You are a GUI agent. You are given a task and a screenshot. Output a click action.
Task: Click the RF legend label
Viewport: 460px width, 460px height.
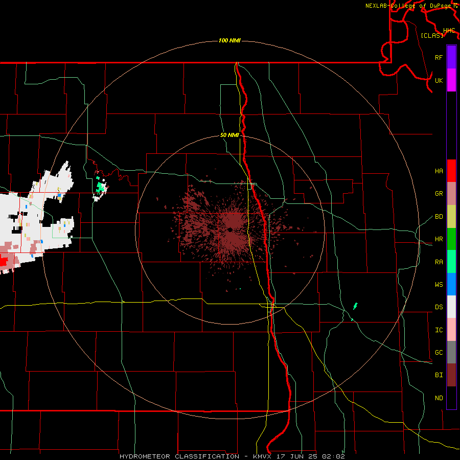pyautogui.click(x=439, y=57)
